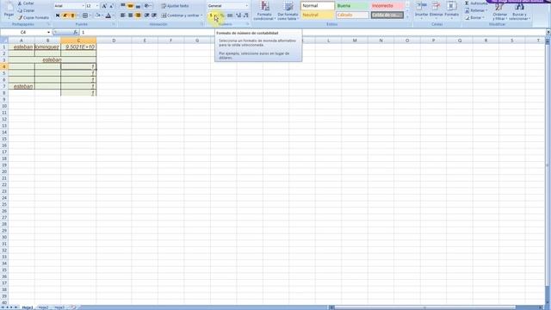Image resolution: width=551 pixels, height=310 pixels.
Task: Increase the decimal places
Action: point(238,15)
